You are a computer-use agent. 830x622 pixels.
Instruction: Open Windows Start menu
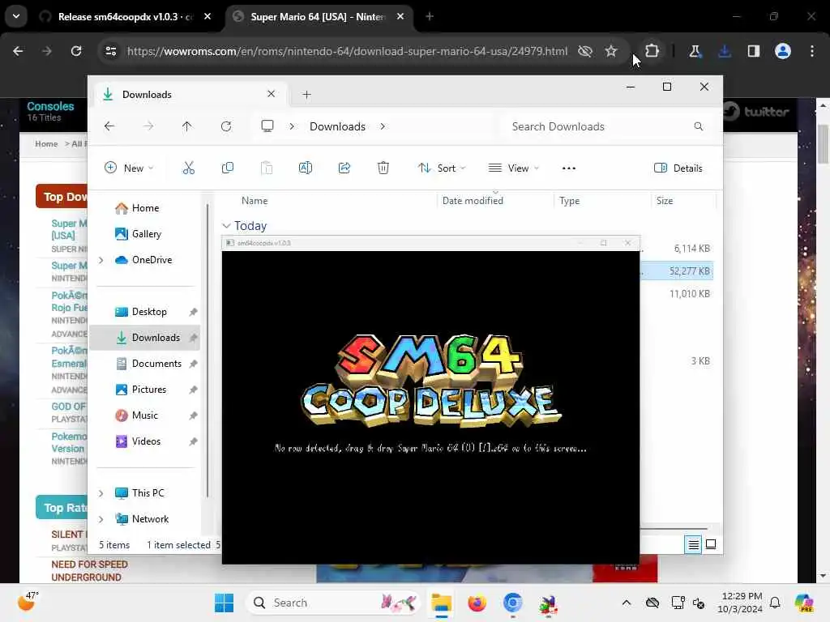click(x=224, y=603)
